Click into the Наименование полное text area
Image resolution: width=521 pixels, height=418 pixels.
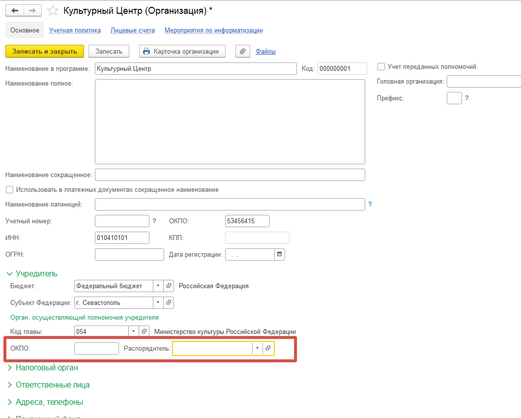(230, 121)
